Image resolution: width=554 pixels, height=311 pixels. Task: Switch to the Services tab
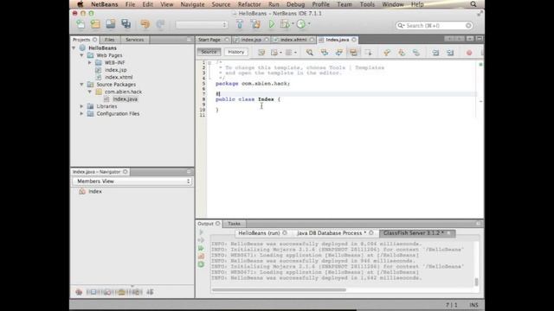click(x=135, y=40)
